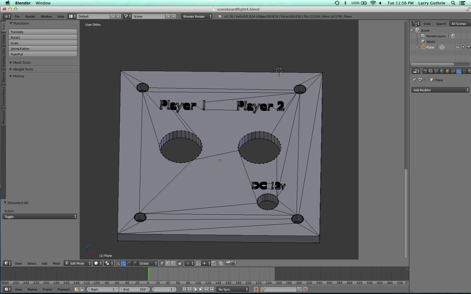Open World properties tab globe icon
Image resolution: width=471 pixels, height=294 pixels.
[442, 71]
